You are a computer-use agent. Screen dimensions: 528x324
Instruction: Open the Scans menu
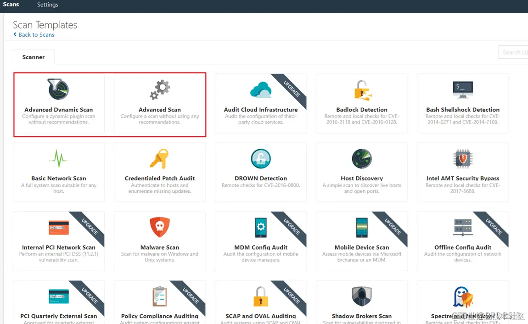point(11,5)
